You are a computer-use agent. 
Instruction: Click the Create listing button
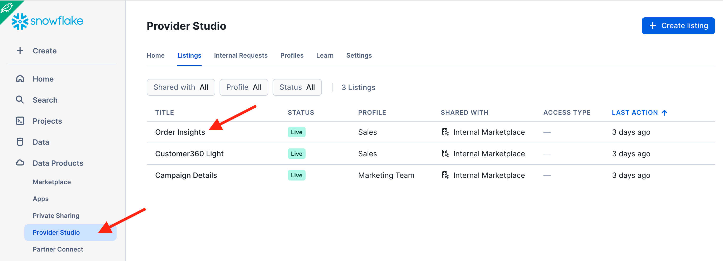[678, 26]
